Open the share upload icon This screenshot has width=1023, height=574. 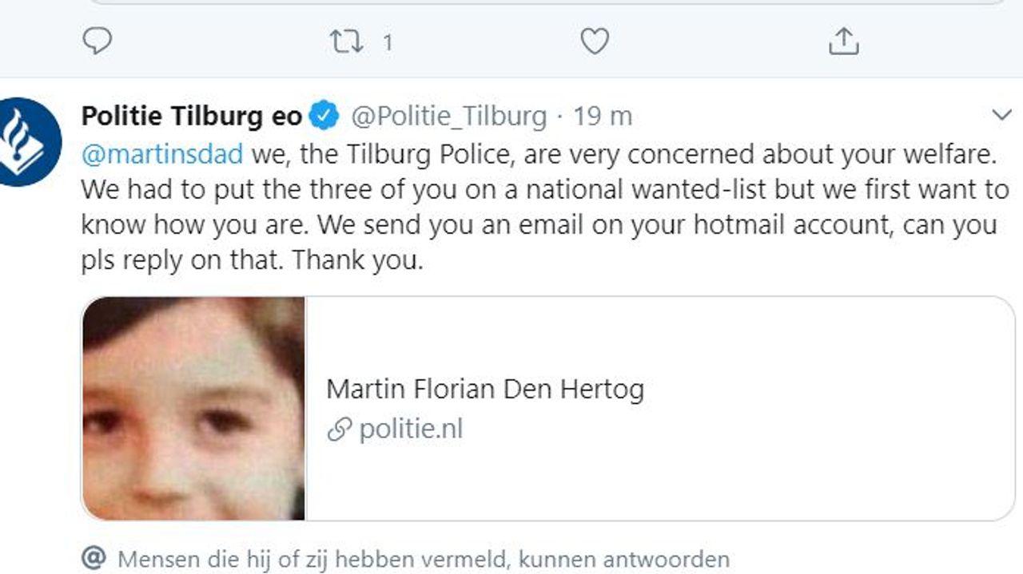[843, 41]
